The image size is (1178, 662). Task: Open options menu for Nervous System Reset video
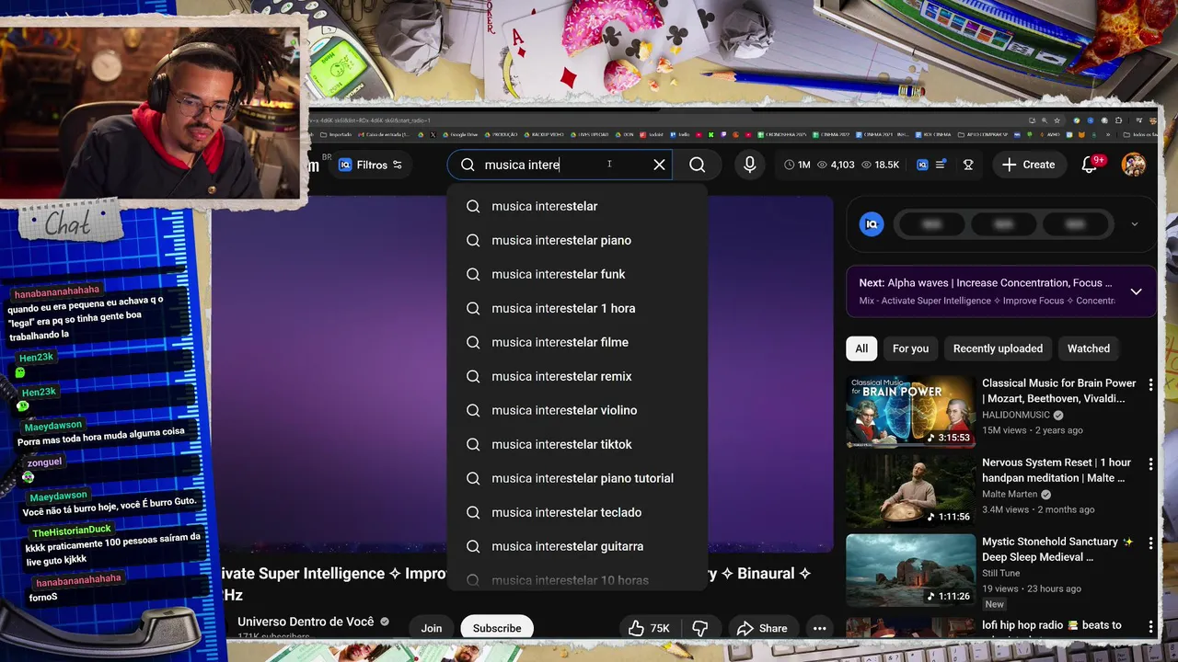click(x=1149, y=464)
